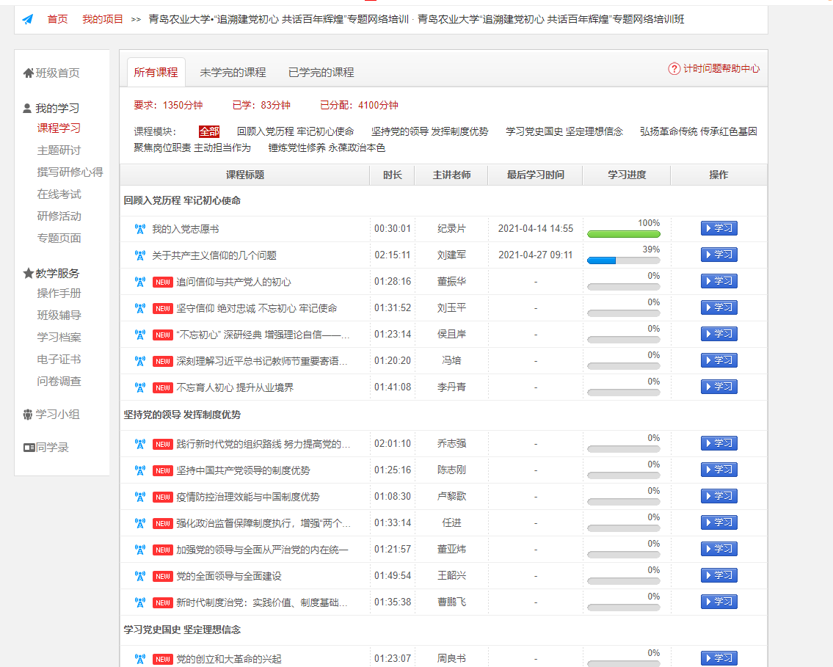Open 主题研讨 in the sidebar
Viewport: 833px width, 667px height.
tap(59, 150)
